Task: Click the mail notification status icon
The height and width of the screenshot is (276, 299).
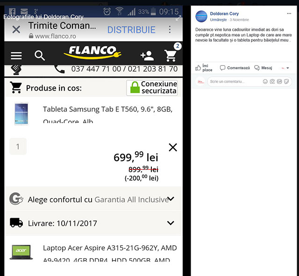Action: 24,11
